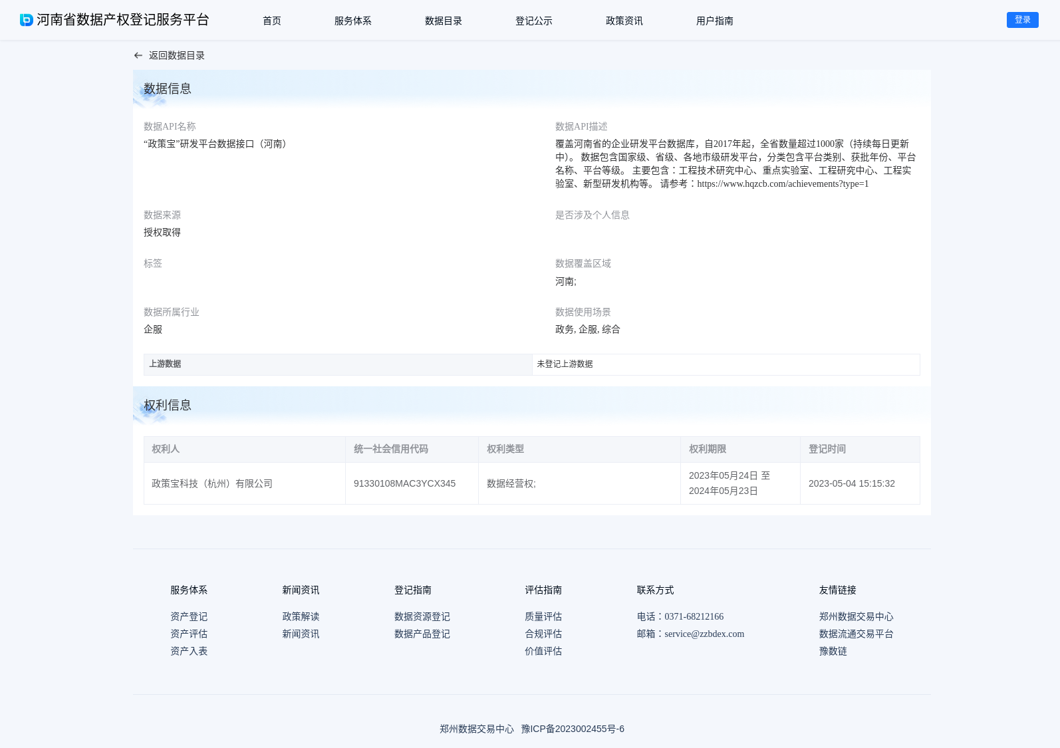Click usage scenario value 政务, 企服, 综合

(588, 330)
